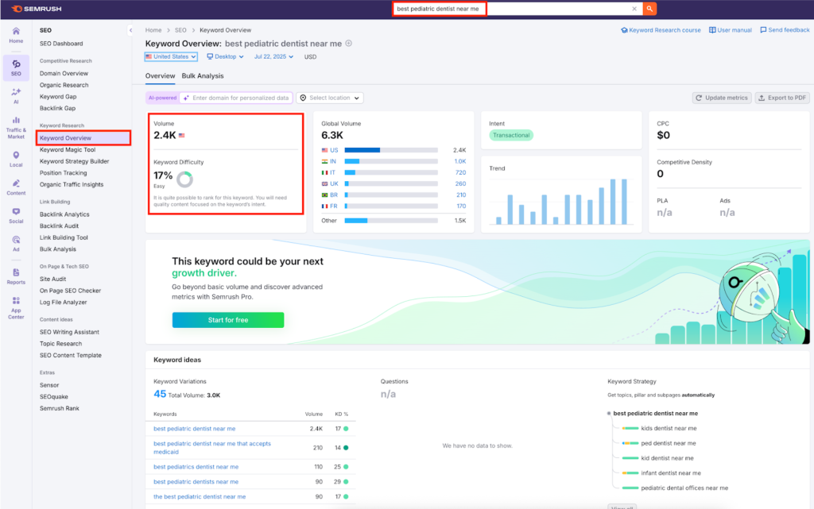This screenshot has width=814, height=509.
Task: Open Social section rail icon
Action: pos(16,216)
